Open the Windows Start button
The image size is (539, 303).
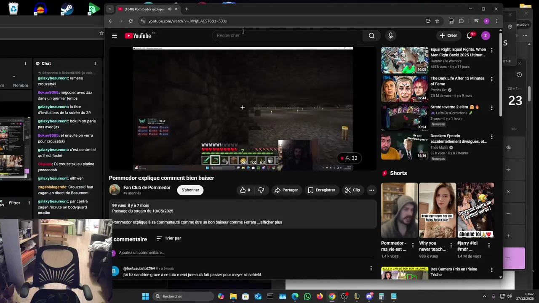pyautogui.click(x=145, y=296)
